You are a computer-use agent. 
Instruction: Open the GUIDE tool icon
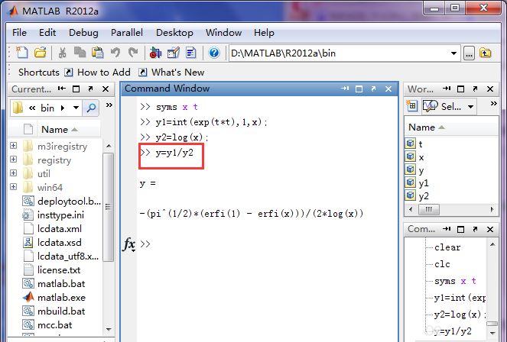174,53
